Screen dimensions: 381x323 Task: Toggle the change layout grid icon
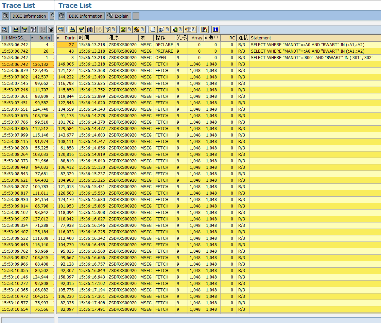189,30
